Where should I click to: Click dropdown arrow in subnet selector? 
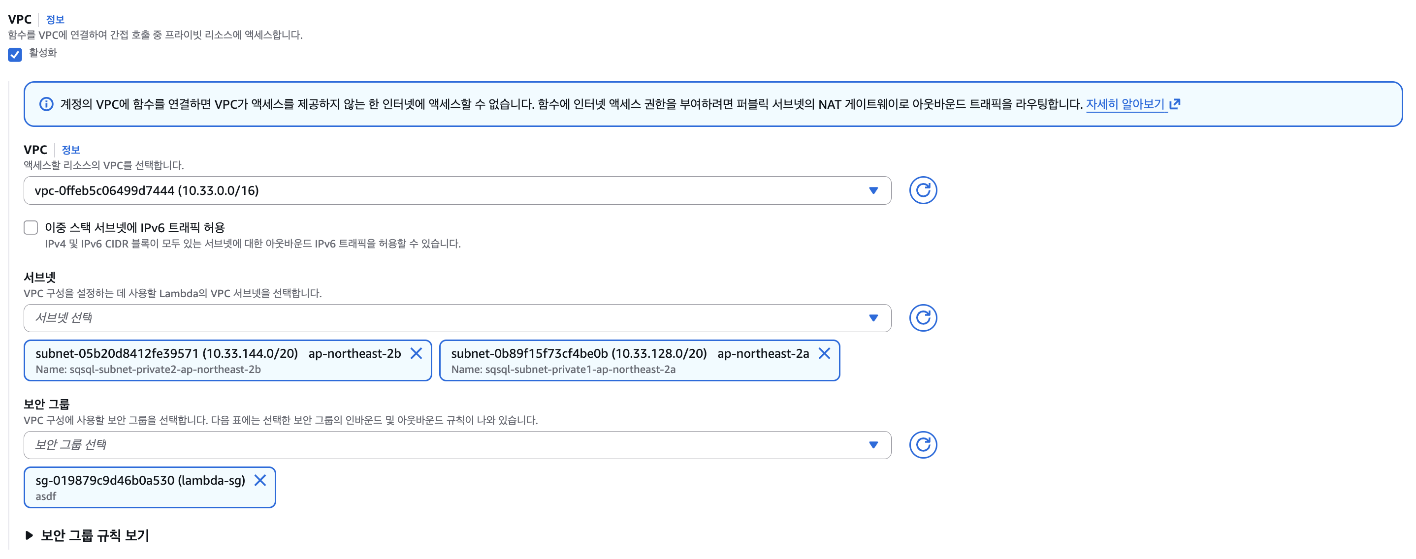pyautogui.click(x=873, y=318)
